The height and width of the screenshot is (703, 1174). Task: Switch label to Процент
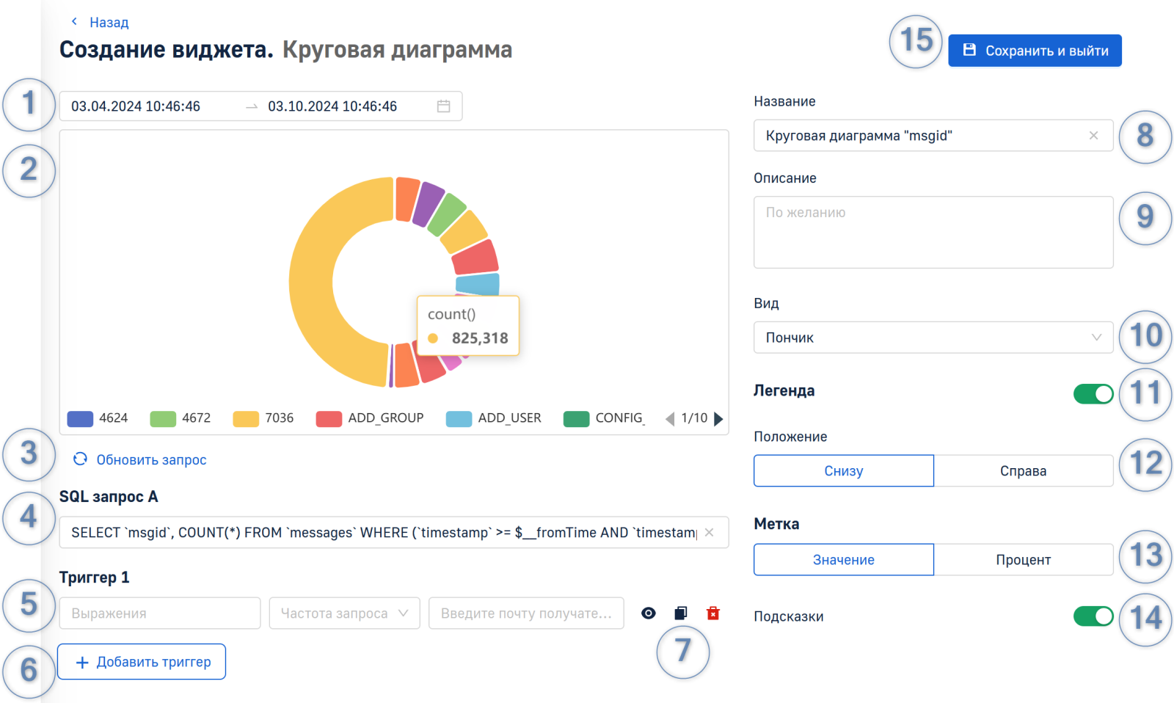point(1023,560)
